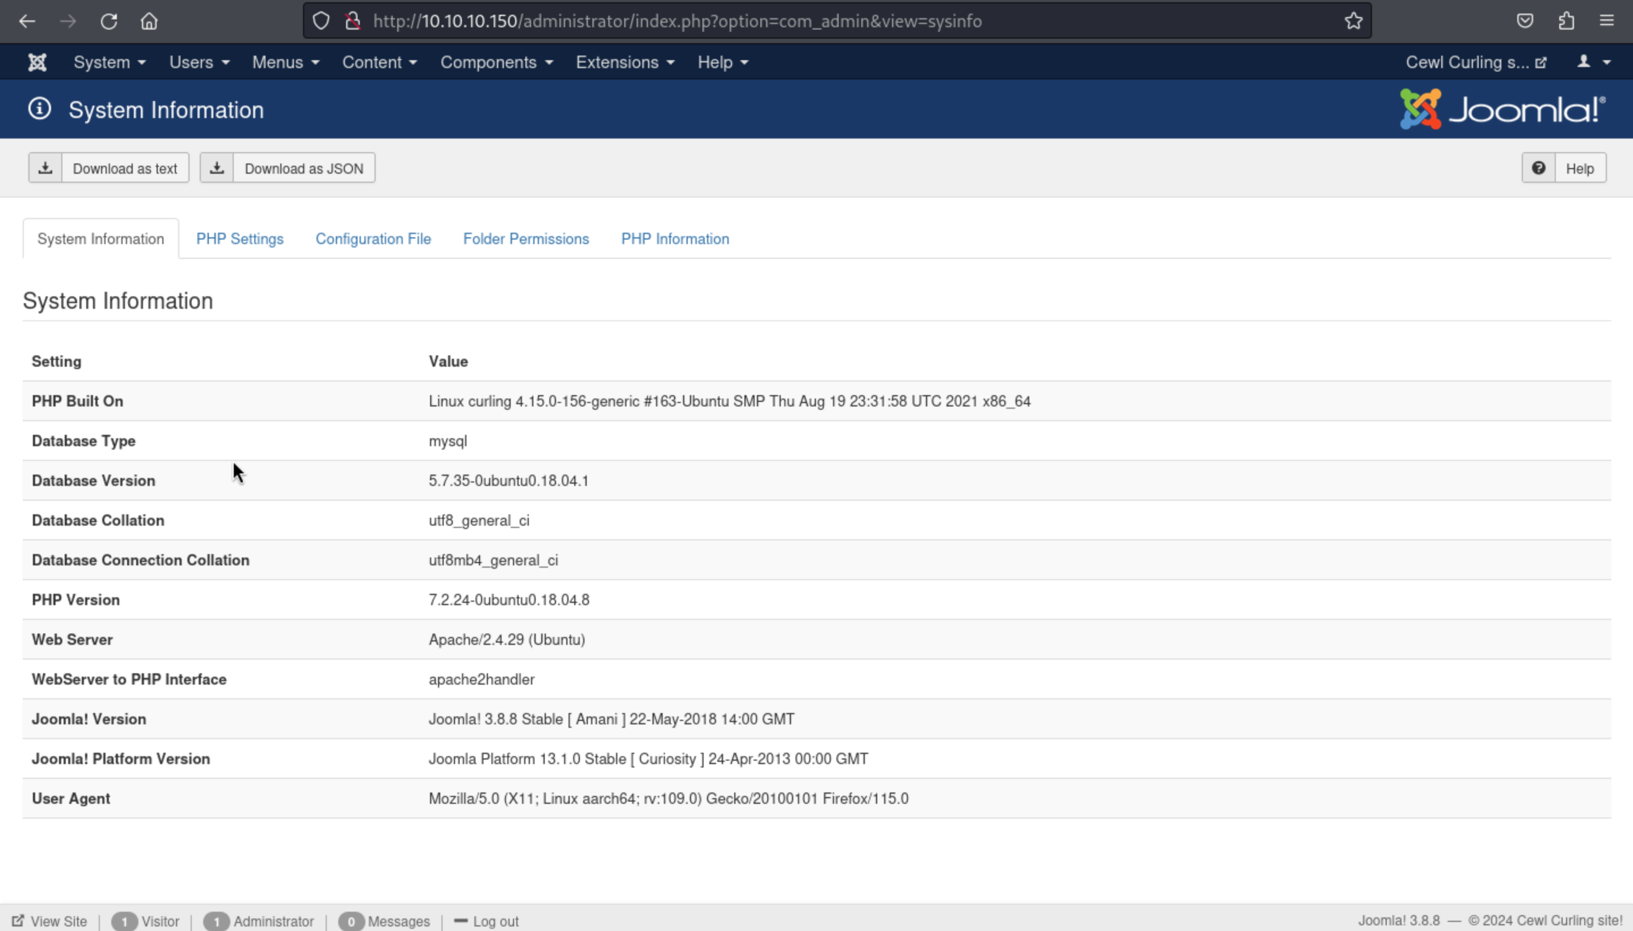The width and height of the screenshot is (1633, 931).
Task: Open the Components dropdown menu
Action: pyautogui.click(x=496, y=62)
